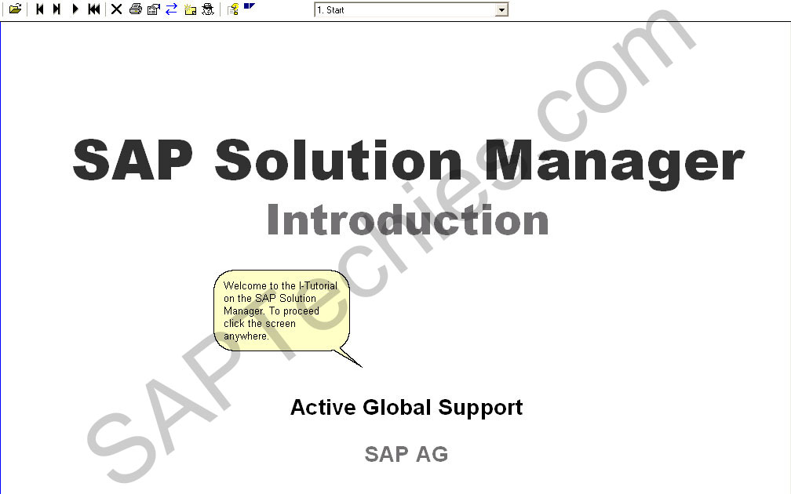This screenshot has height=494, width=791.
Task: Advance to next step in tutorial
Action: pos(57,9)
